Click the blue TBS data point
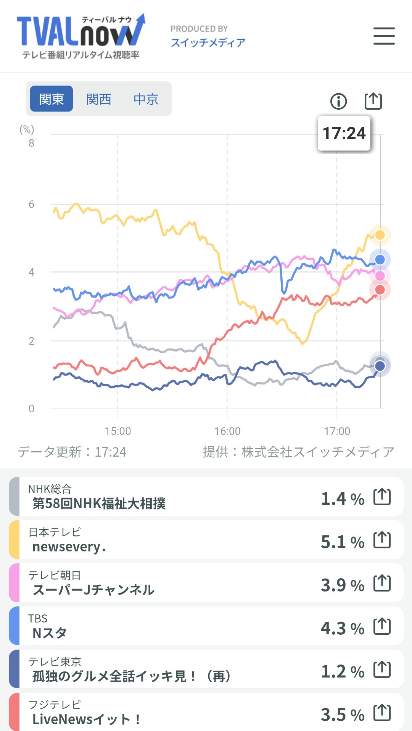 point(380,259)
